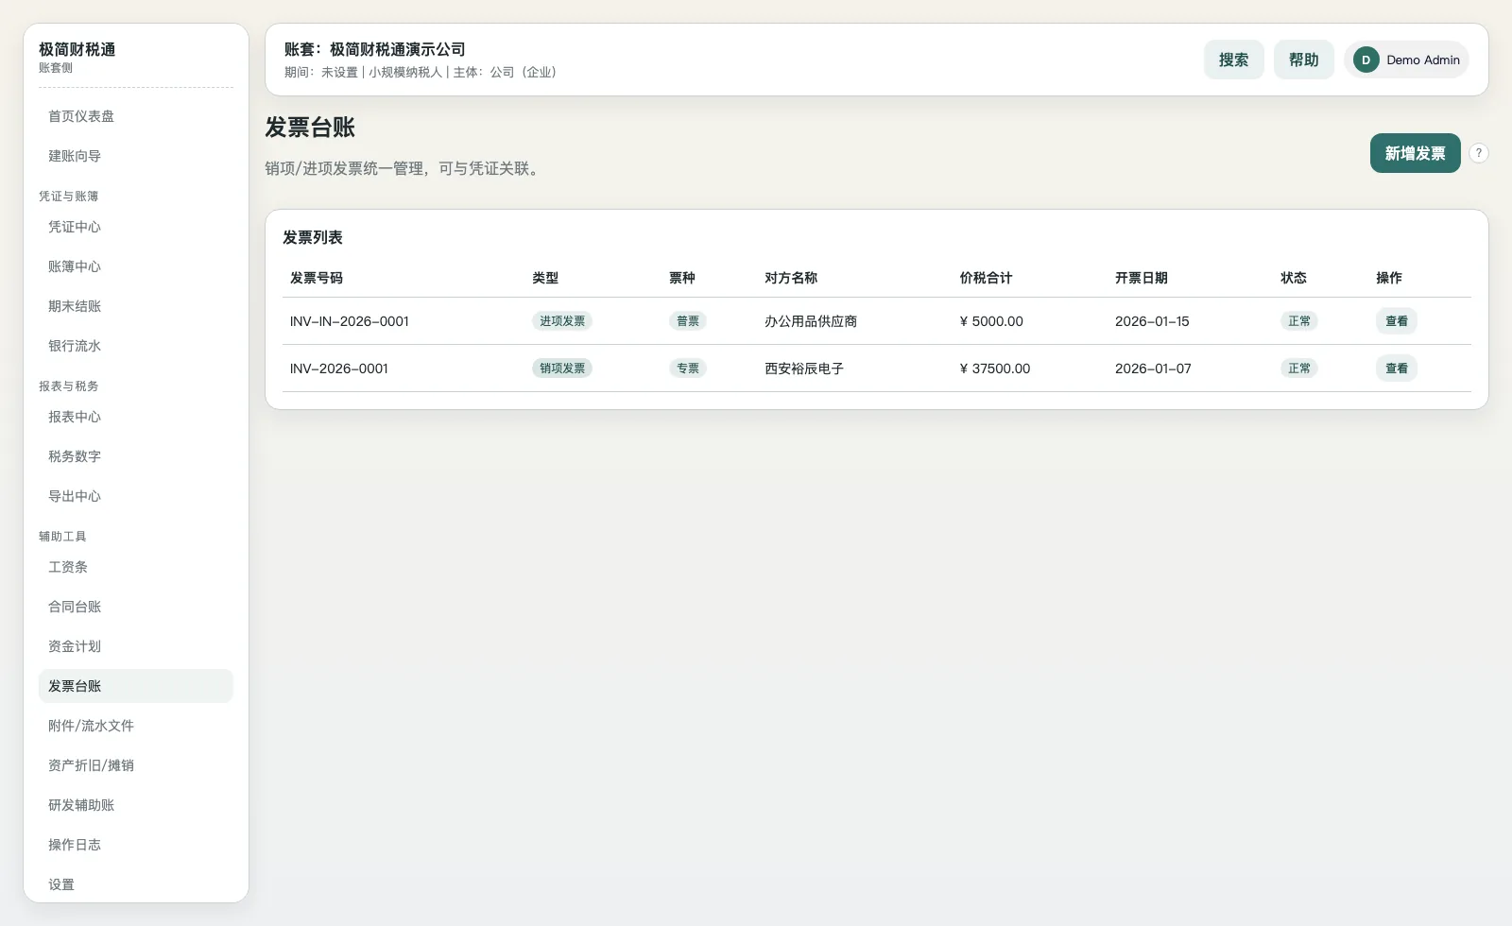
Task: Click the 新增发票 button
Action: point(1415,152)
